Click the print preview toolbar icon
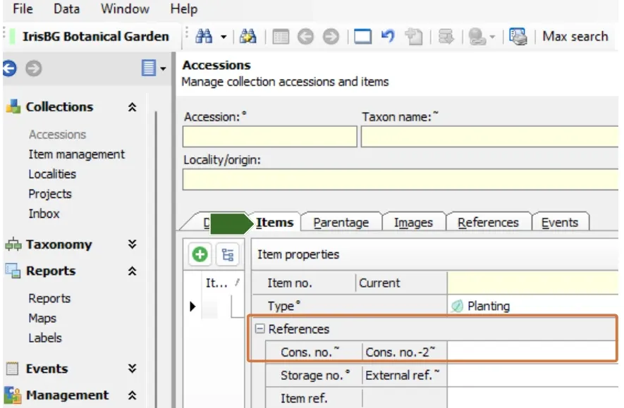The image size is (624, 408). 518,37
